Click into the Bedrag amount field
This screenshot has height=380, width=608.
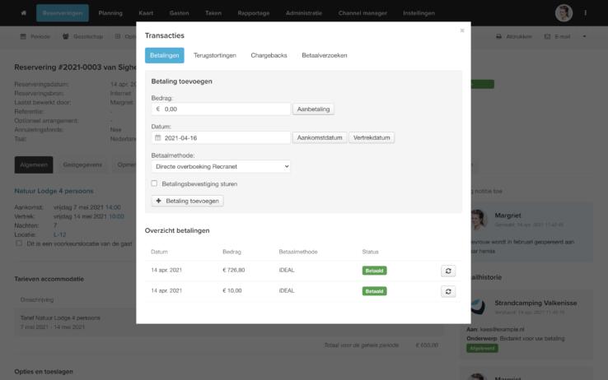[x=221, y=109]
